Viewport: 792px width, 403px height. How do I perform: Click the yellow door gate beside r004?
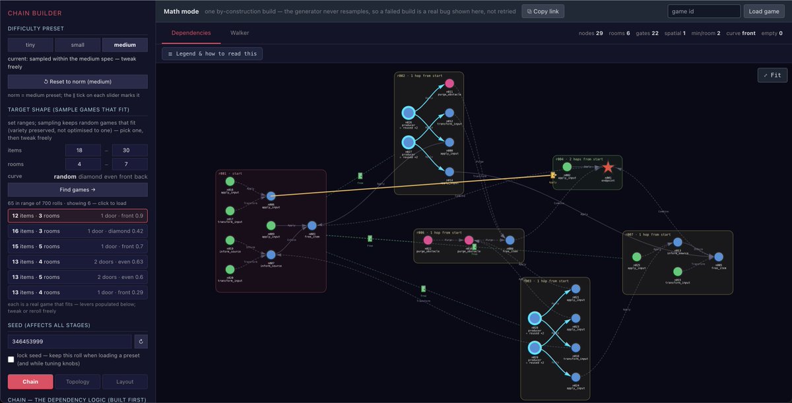point(552,175)
